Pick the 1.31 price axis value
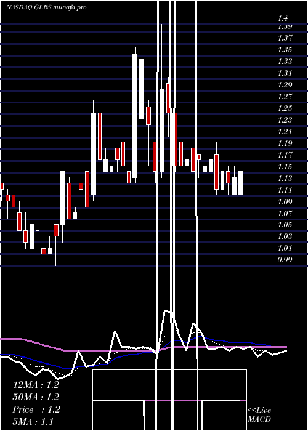Viewport: 308px width, 431px height. (285, 73)
